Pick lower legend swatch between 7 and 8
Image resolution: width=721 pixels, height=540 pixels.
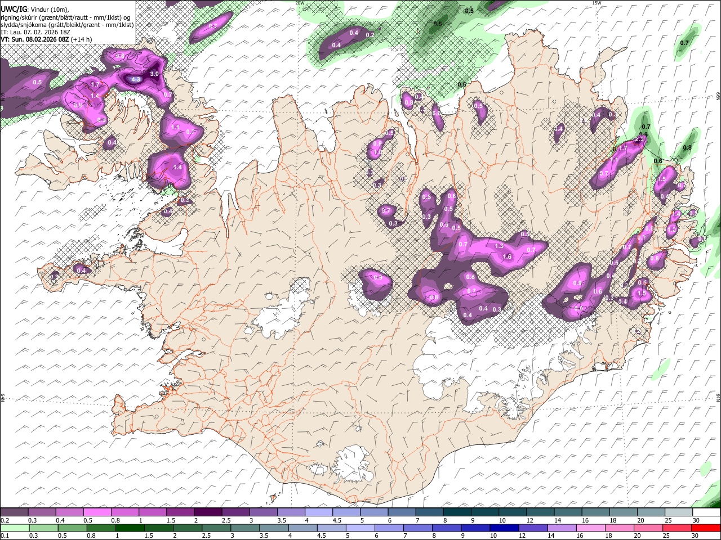tap(417, 528)
